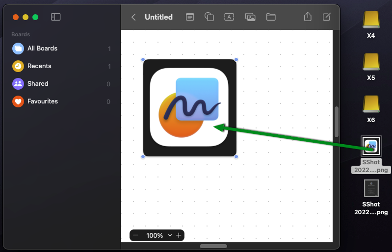Select the unselected dark SShot png file

371,197
